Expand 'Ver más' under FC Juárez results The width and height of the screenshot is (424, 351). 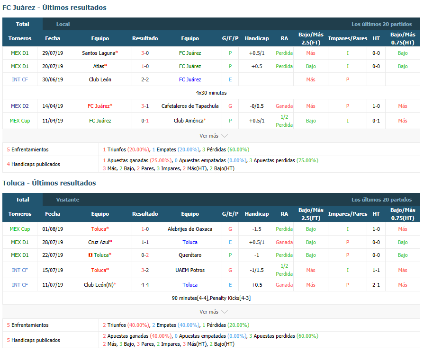(213, 136)
